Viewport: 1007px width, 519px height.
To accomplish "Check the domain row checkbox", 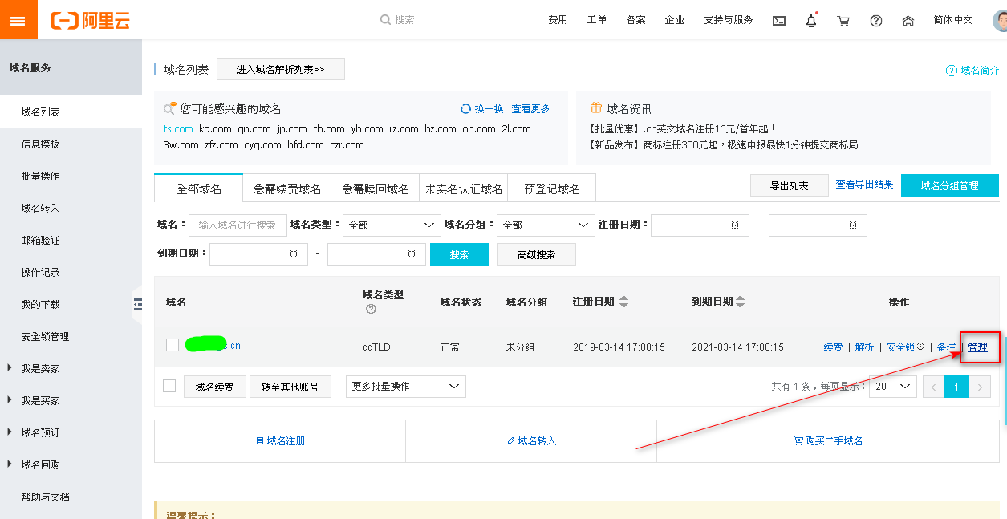I will 172,346.
